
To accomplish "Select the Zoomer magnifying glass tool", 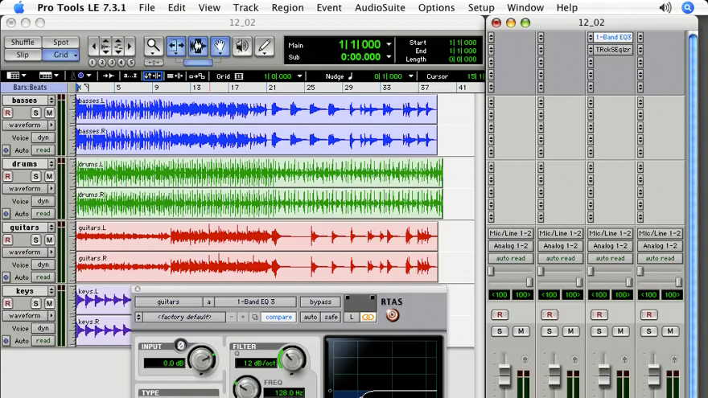I will click(x=153, y=46).
